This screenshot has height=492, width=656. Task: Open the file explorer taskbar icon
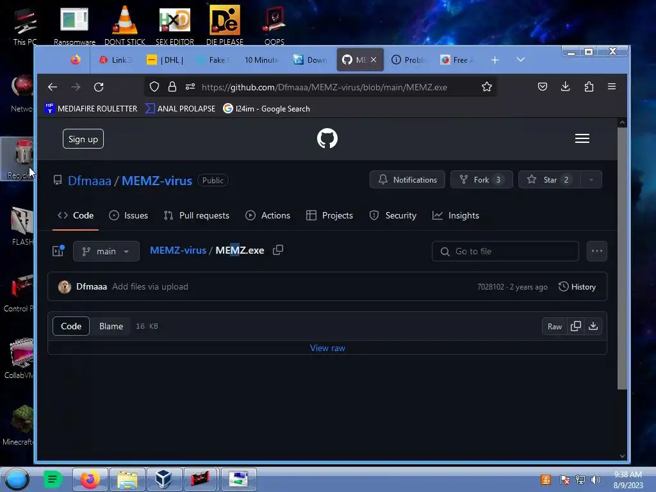tap(127, 479)
